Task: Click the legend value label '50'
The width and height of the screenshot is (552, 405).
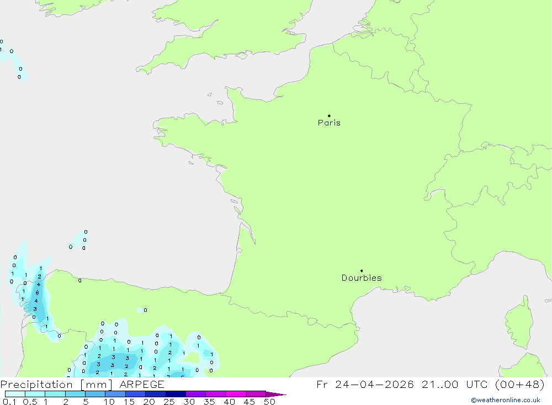Action: pos(269,402)
